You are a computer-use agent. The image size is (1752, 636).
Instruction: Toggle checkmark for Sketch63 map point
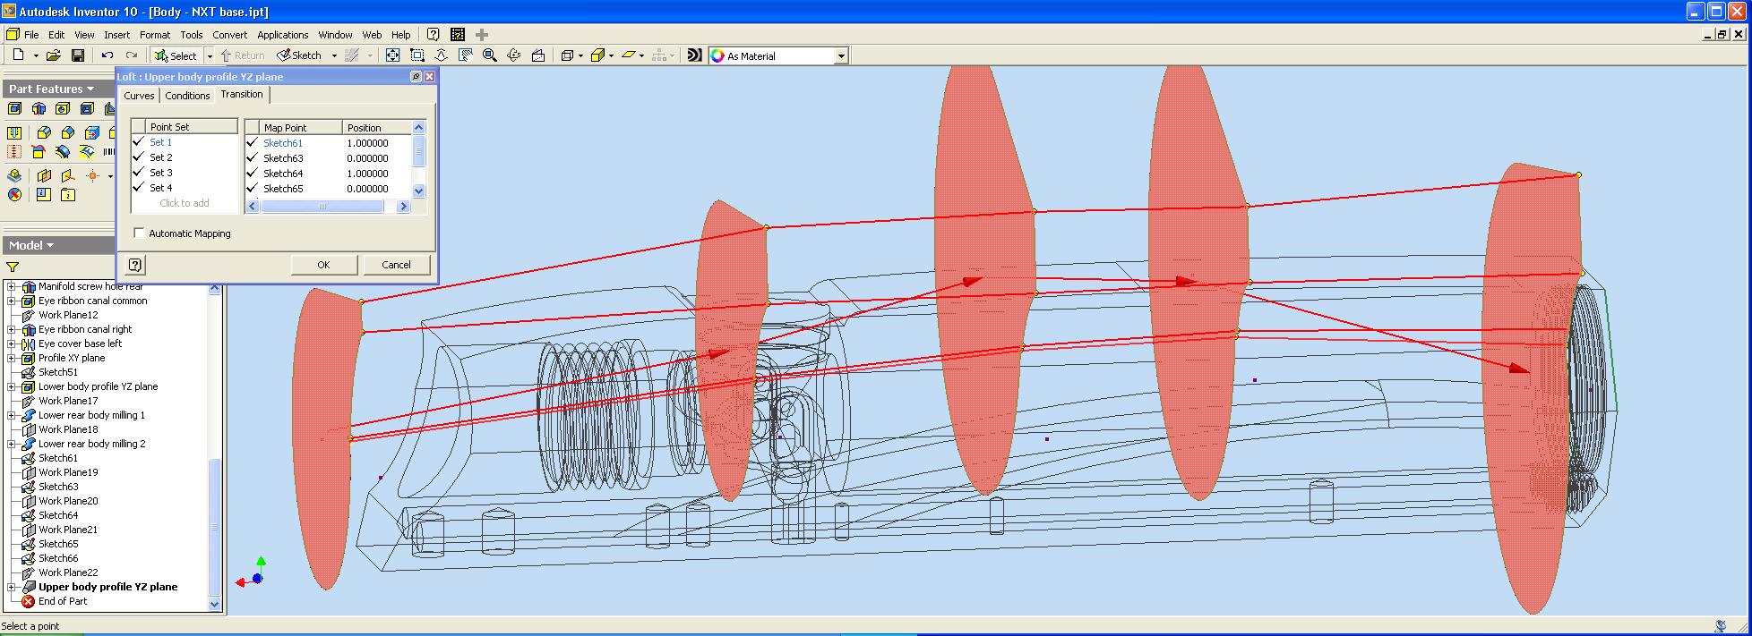coord(252,158)
